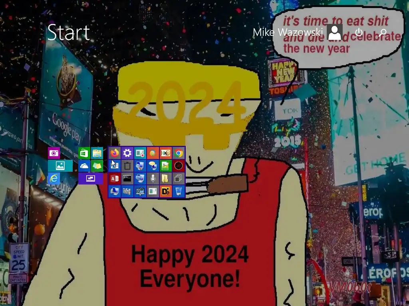The height and width of the screenshot is (306, 409).
Task: Open the OneDrive cloud tile
Action: click(84, 166)
